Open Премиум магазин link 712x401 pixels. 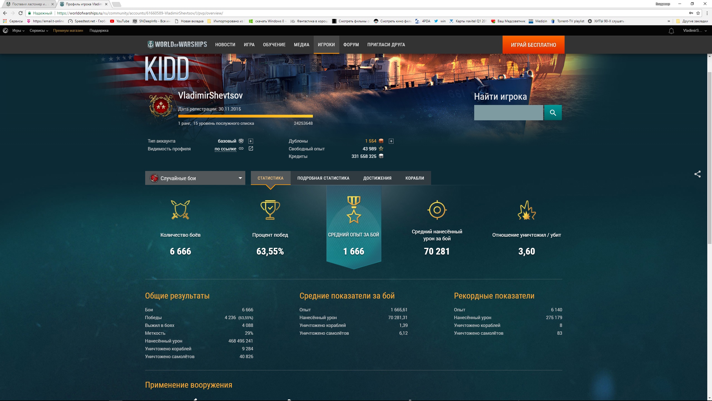click(68, 31)
